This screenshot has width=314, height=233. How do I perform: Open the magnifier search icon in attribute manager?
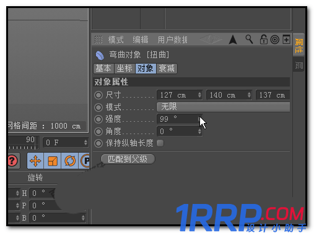(x=249, y=39)
